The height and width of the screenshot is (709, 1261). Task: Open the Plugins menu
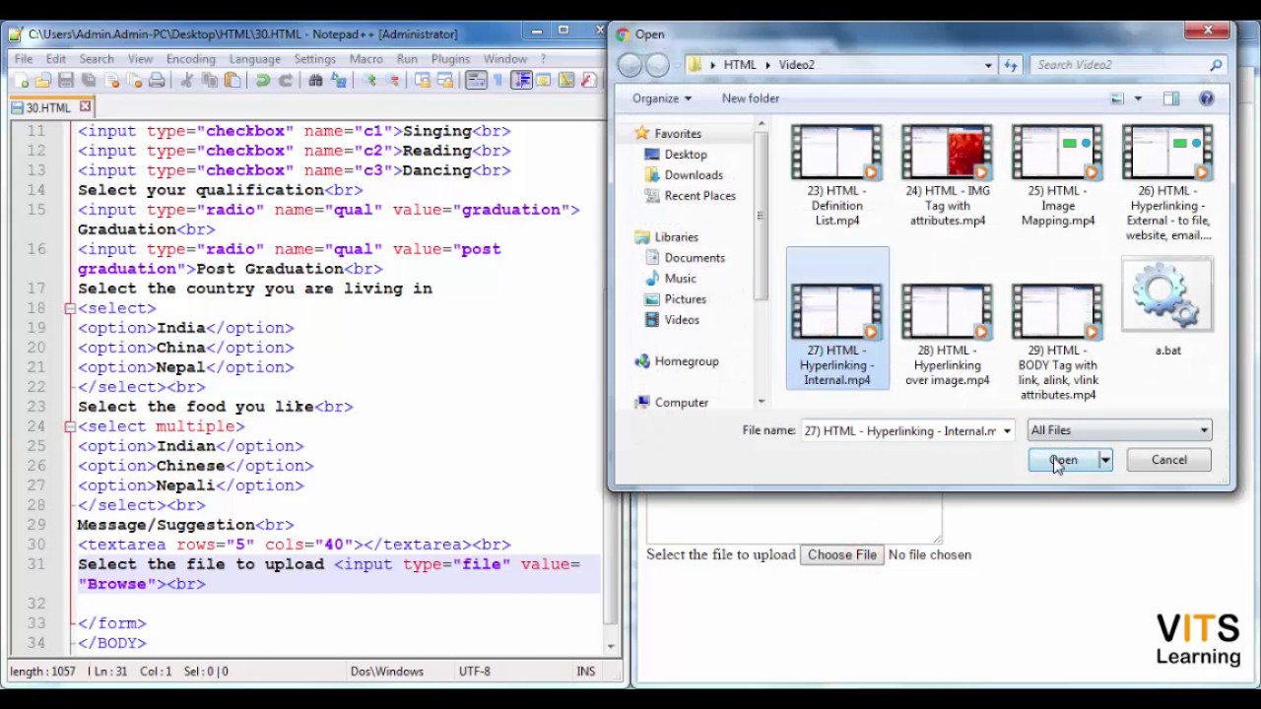point(450,59)
